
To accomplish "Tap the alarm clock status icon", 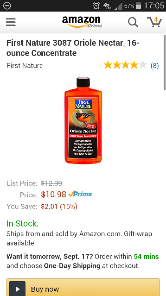I will [96, 6].
